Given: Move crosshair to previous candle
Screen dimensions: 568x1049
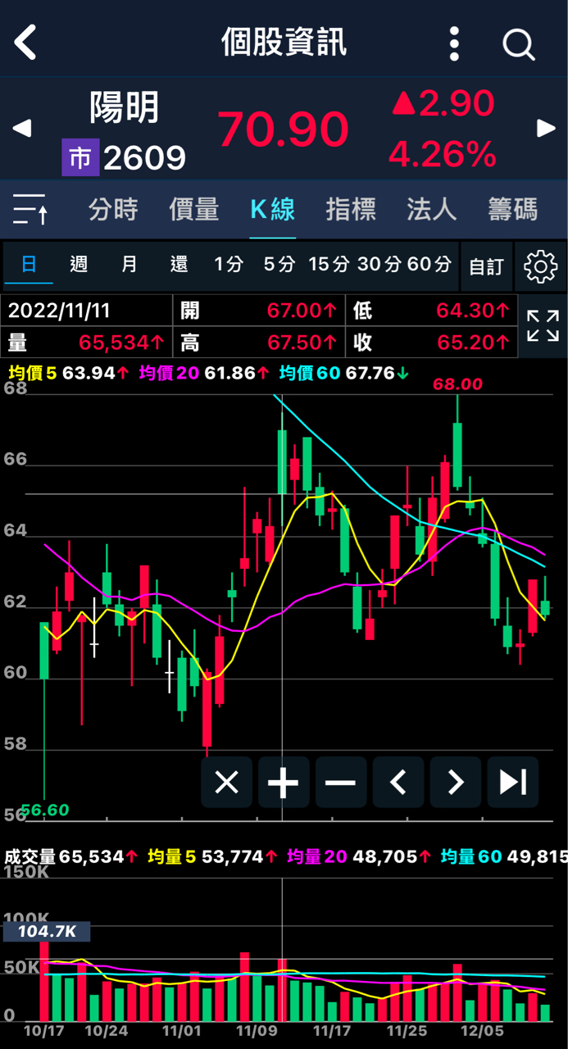Looking at the screenshot, I should pos(398,783).
